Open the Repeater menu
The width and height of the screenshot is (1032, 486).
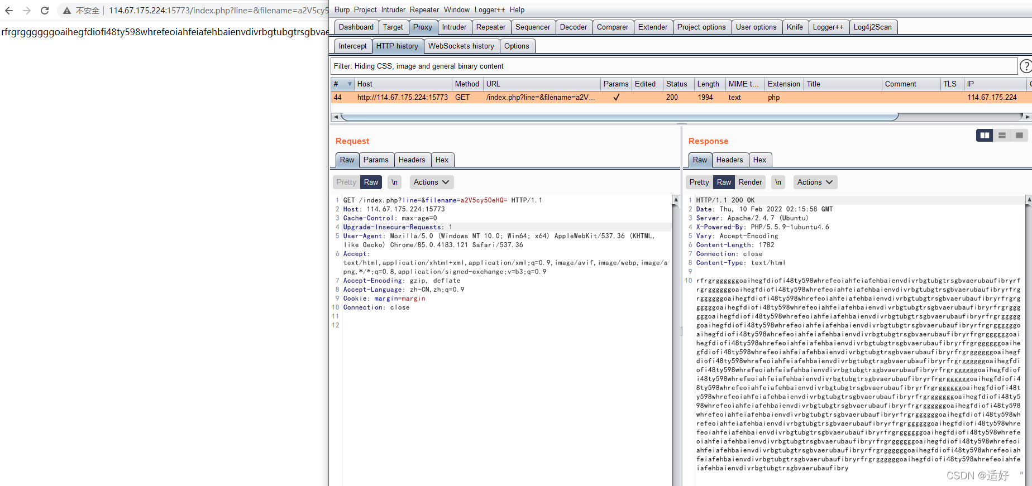pos(424,9)
